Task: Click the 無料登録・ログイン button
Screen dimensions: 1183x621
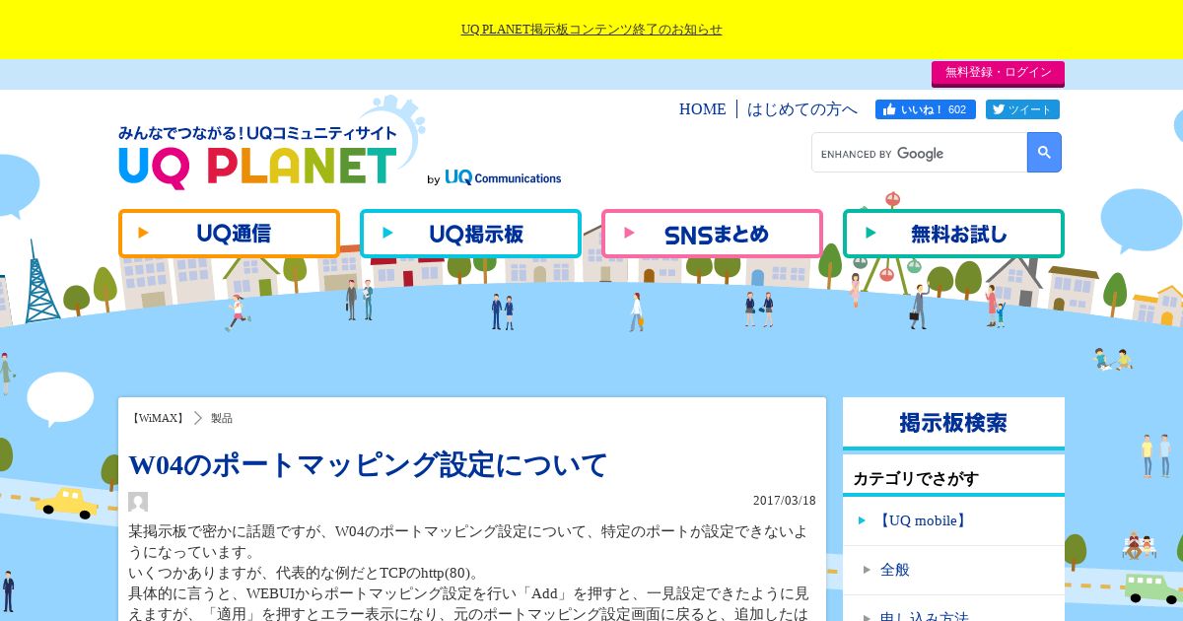Action: [x=998, y=73]
